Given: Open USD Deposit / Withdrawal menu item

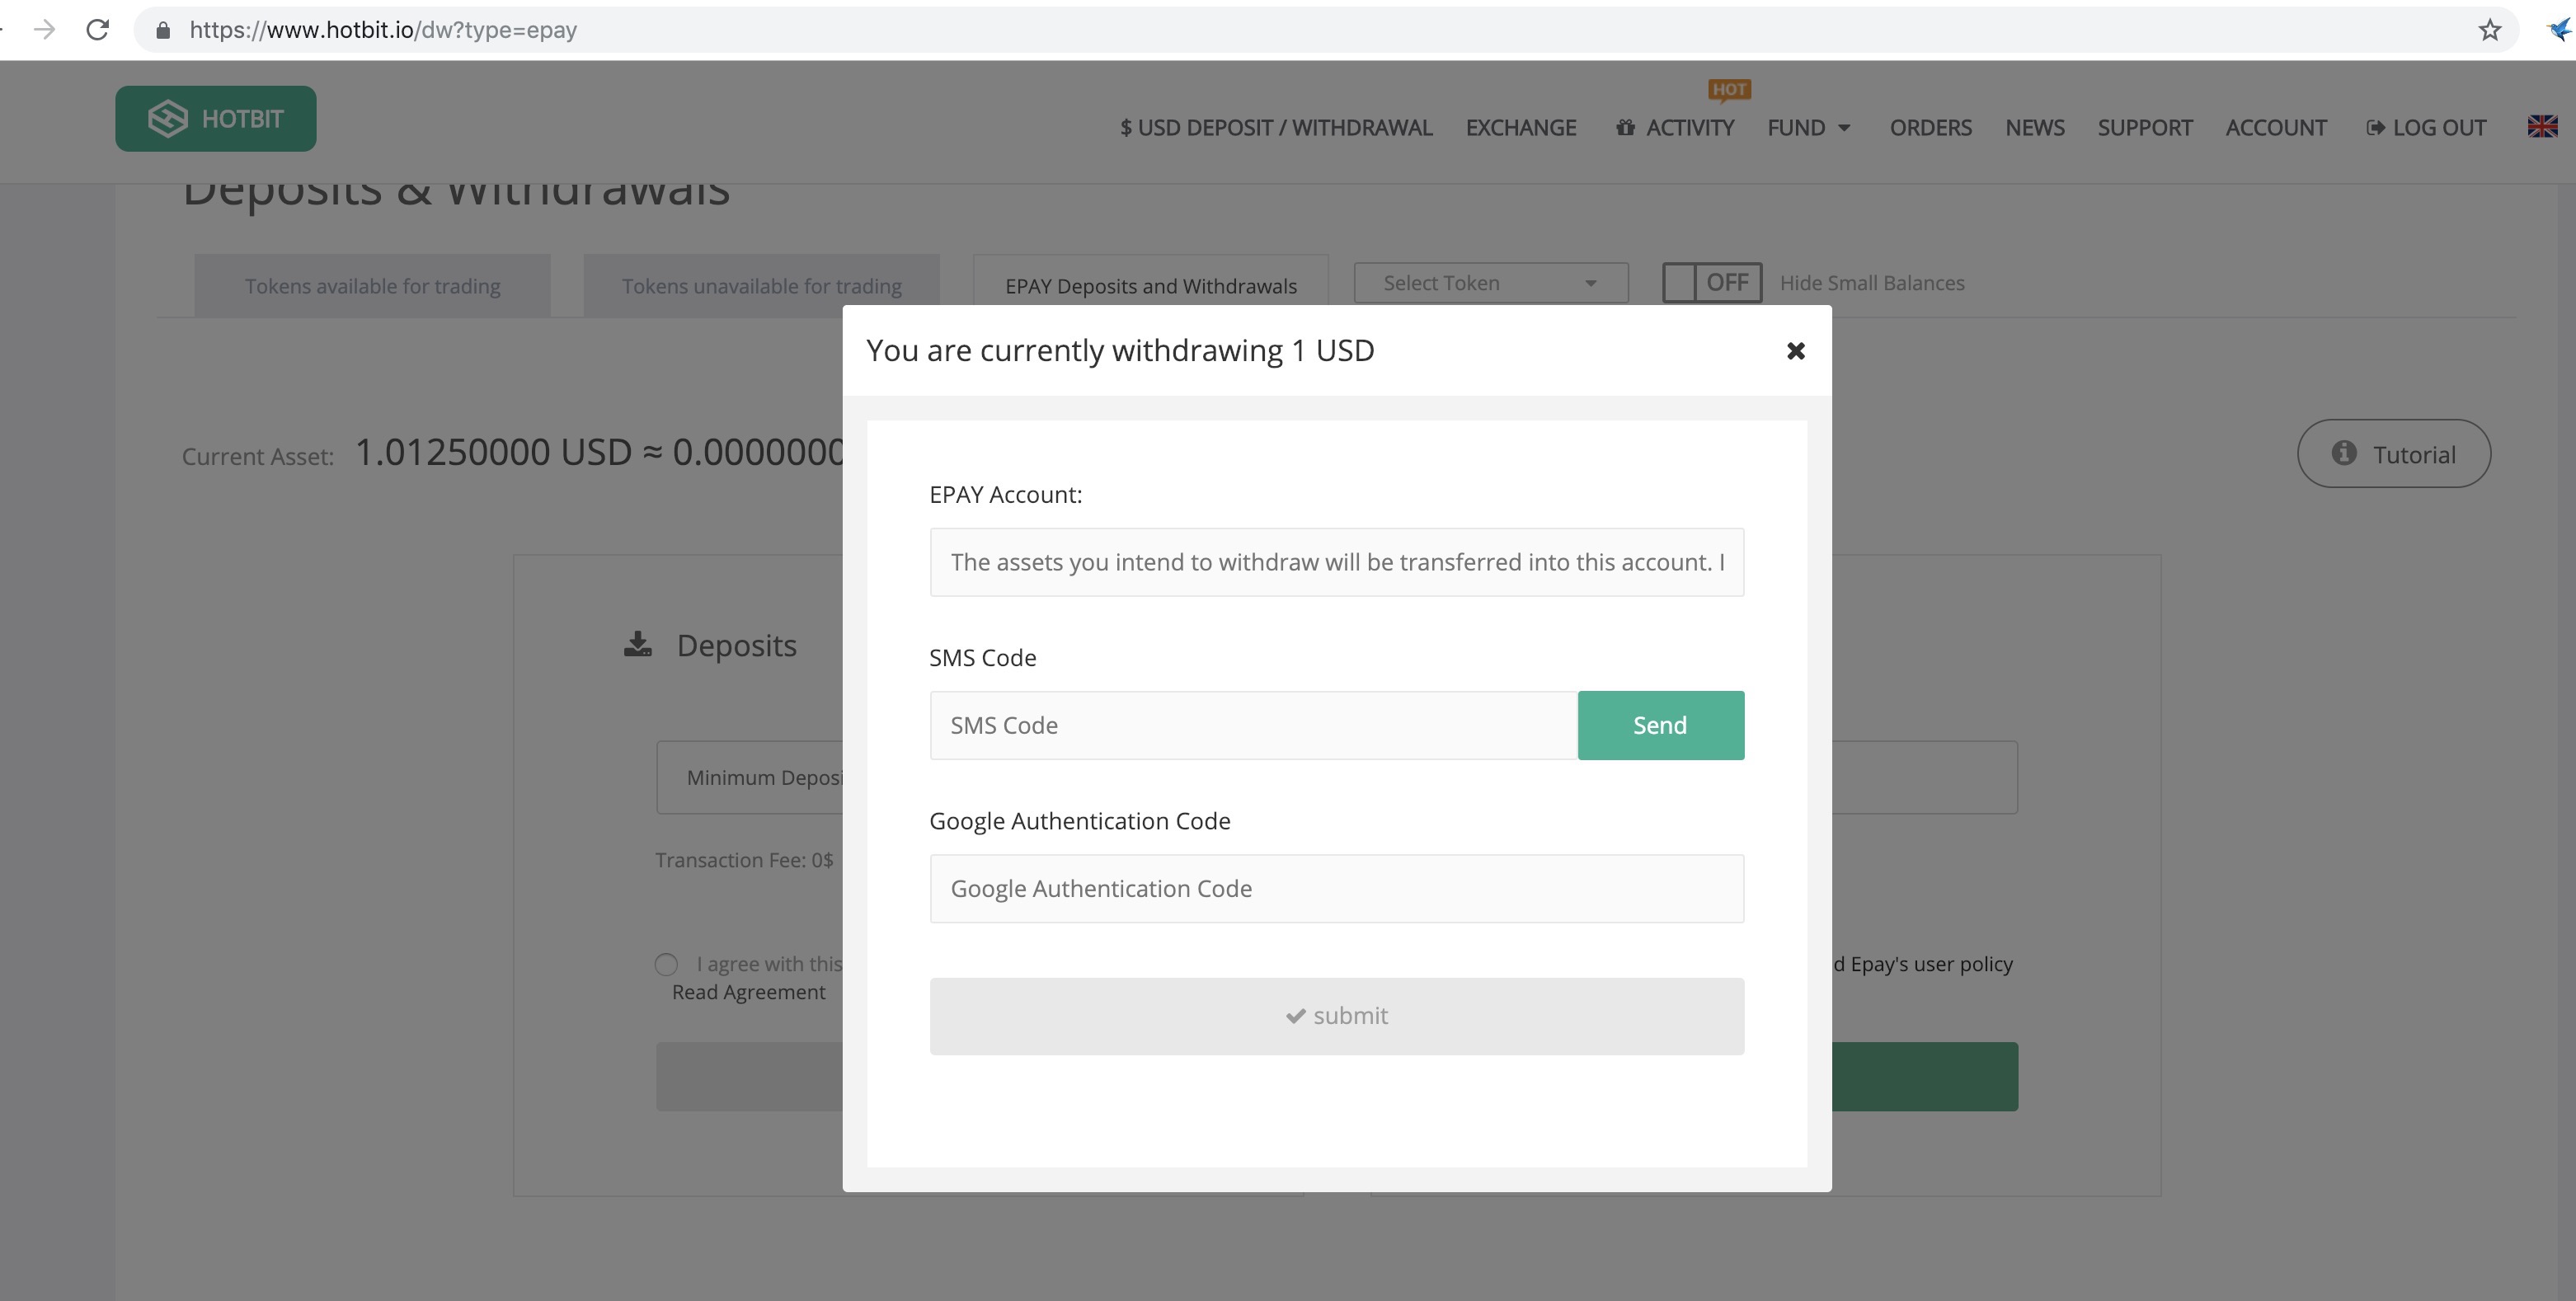Looking at the screenshot, I should tap(1276, 128).
